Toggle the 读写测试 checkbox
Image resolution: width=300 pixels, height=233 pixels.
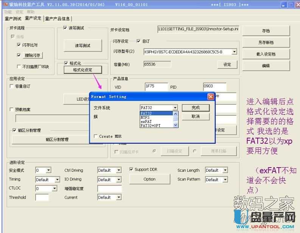[x=65, y=28]
